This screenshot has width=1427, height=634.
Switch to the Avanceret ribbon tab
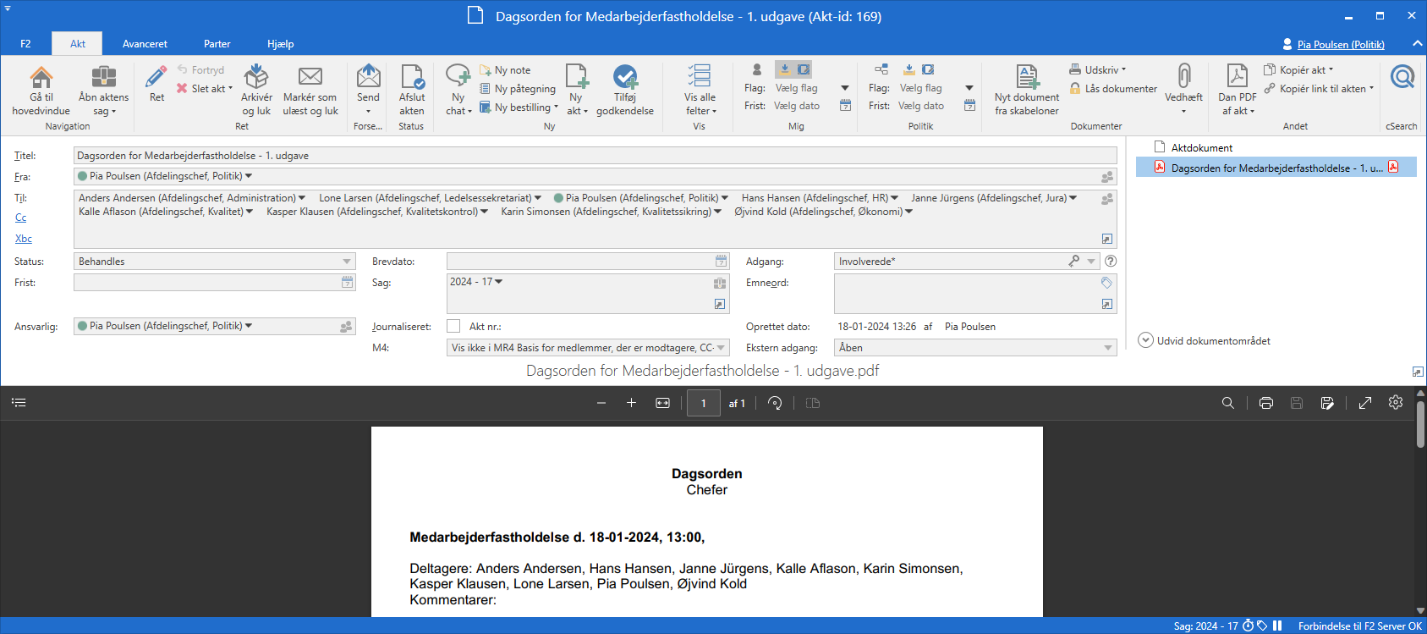coord(145,44)
